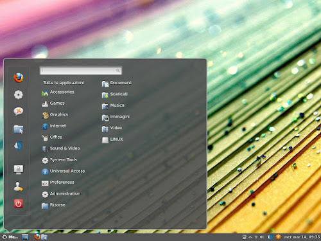
Task: Select Tutte le applicazioni category
Action: (64, 83)
